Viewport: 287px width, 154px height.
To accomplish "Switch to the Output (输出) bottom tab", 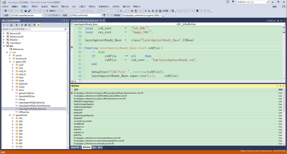I will pyautogui.click(x=94, y=148).
